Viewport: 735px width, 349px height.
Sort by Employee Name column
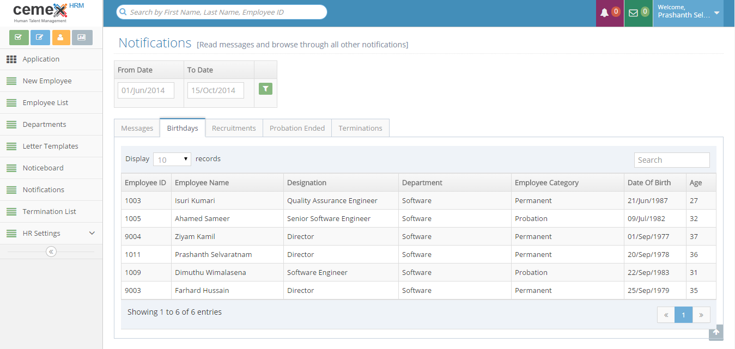point(227,182)
